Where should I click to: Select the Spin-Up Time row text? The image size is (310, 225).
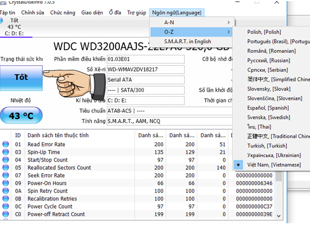(x=44, y=152)
